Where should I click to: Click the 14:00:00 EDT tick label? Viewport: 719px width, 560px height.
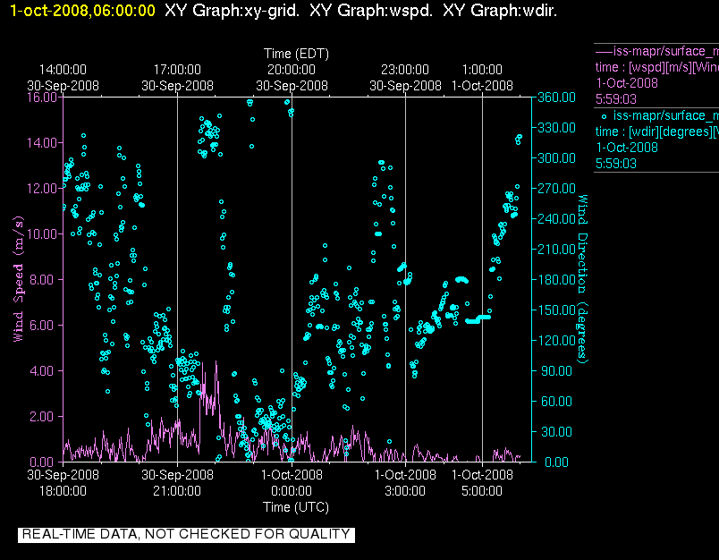[x=63, y=70]
